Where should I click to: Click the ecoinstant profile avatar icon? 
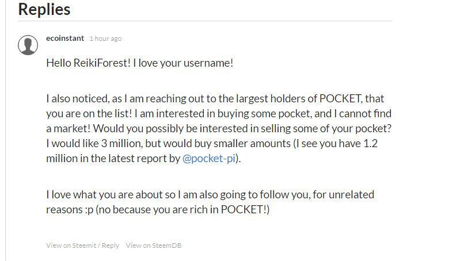[28, 45]
